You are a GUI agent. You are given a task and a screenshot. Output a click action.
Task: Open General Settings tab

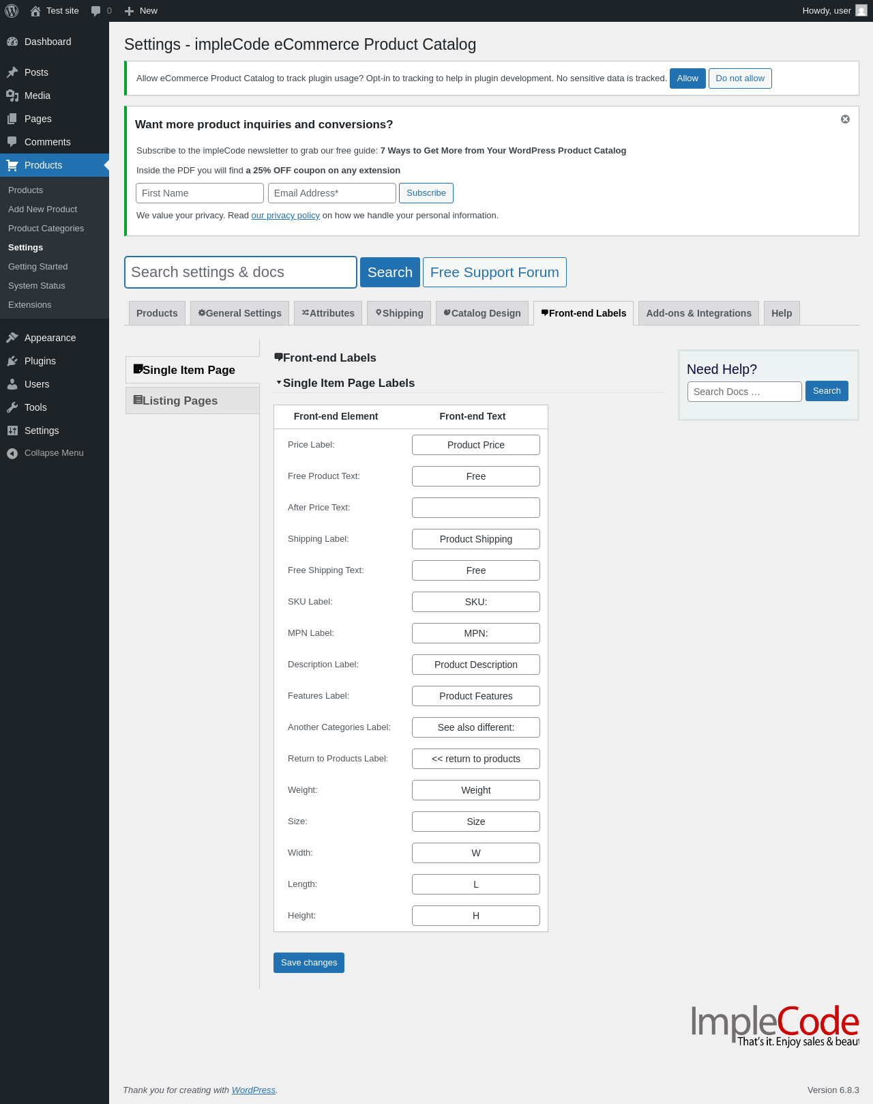[x=239, y=313]
